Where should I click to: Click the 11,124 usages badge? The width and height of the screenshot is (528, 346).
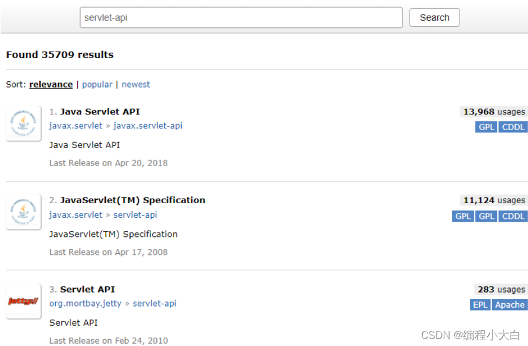(494, 201)
